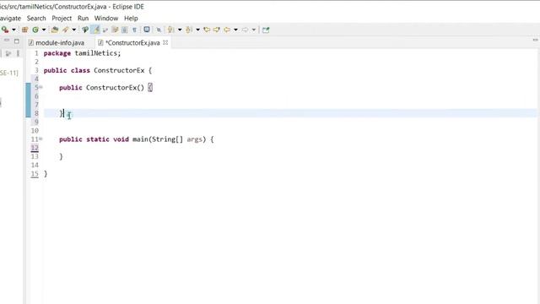Click 'package tamilNetics;' on line 1

tap(83, 53)
